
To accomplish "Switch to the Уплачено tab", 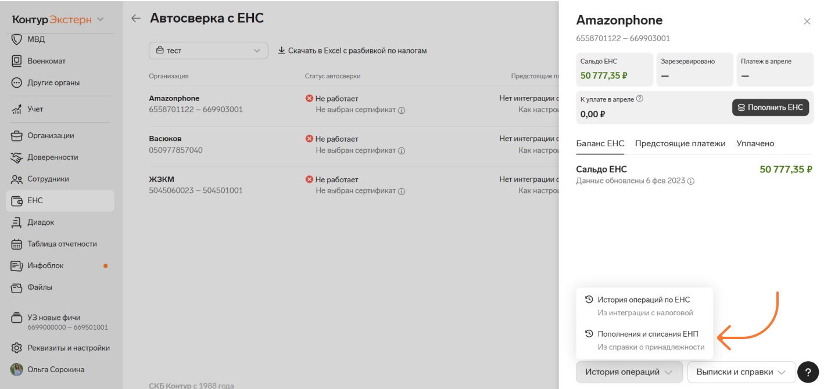I will [x=755, y=143].
